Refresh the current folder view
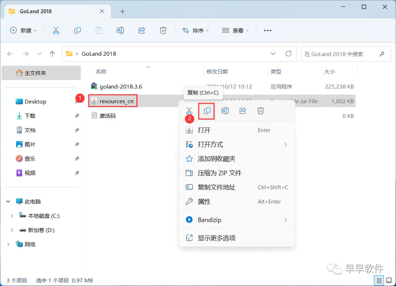396x286 pixels. tap(289, 54)
